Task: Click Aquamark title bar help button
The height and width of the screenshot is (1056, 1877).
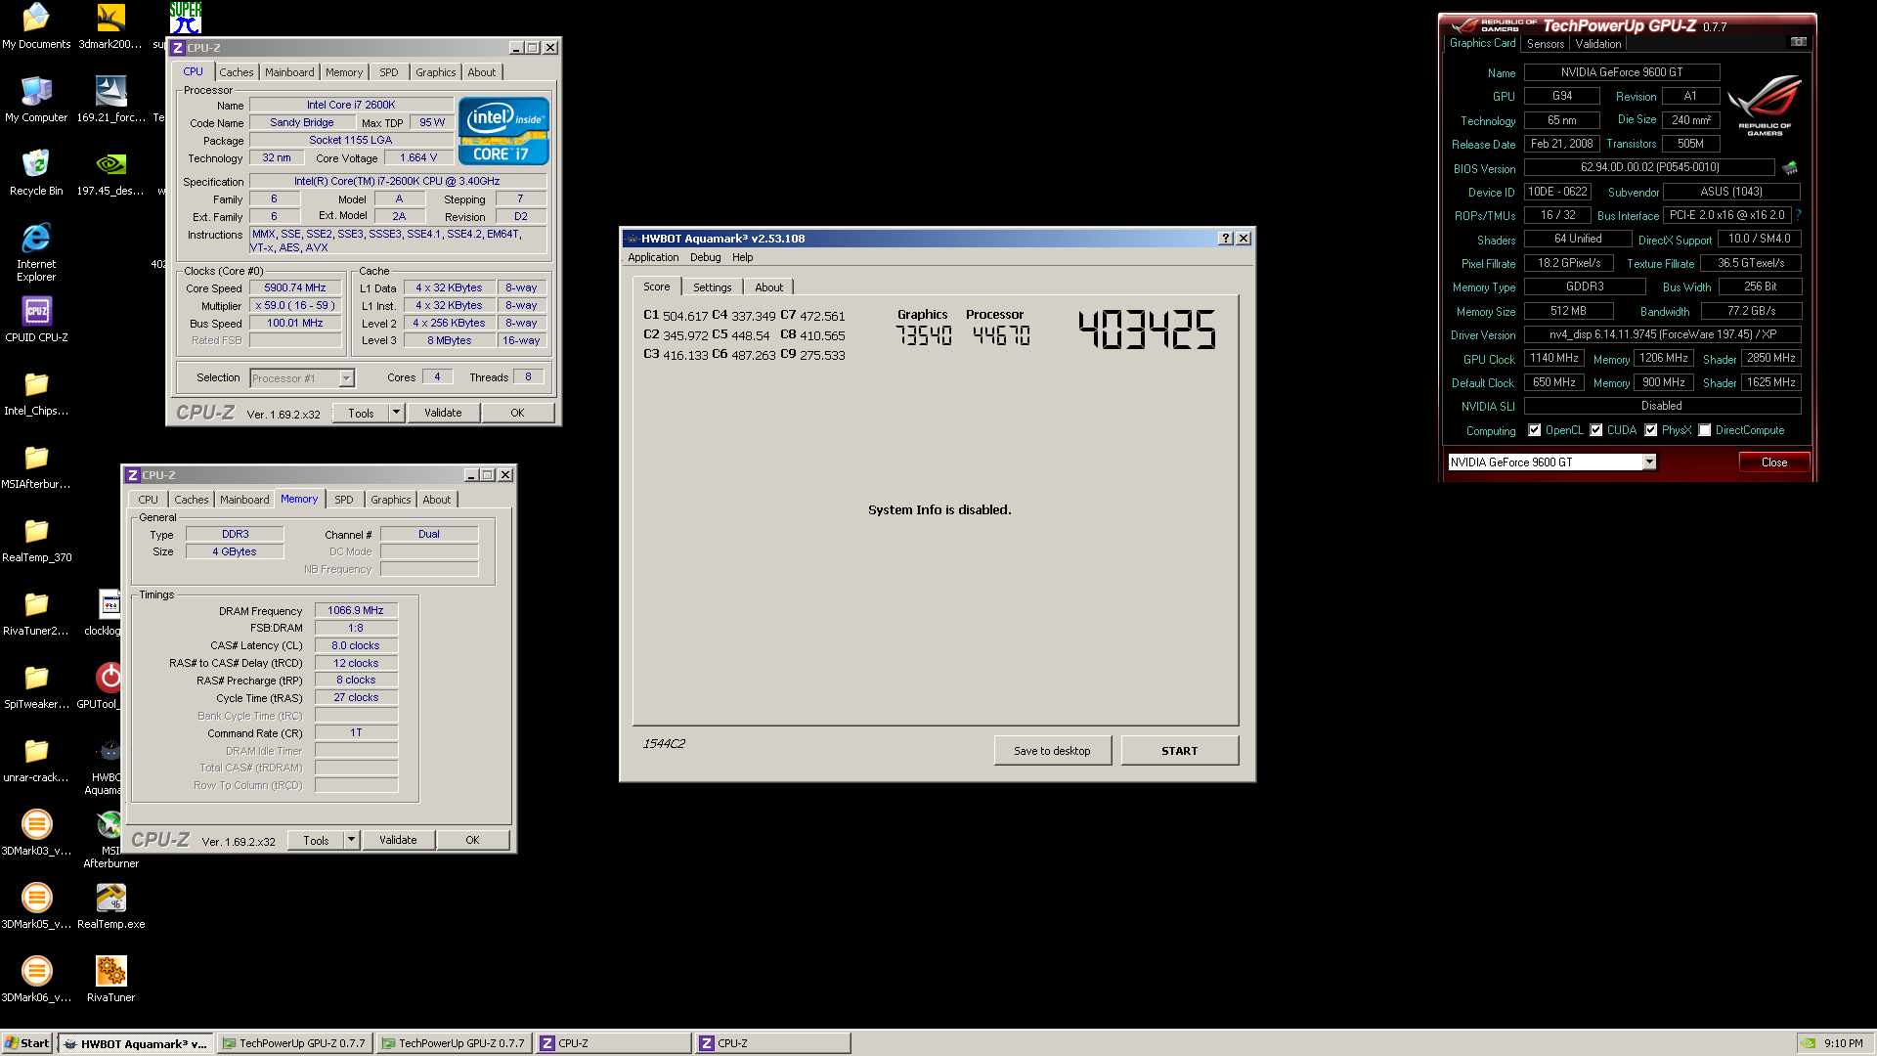Action: point(1226,239)
